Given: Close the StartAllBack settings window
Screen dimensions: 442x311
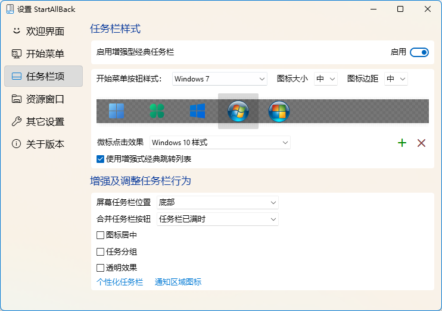Looking at the screenshot, I should [x=427, y=10].
